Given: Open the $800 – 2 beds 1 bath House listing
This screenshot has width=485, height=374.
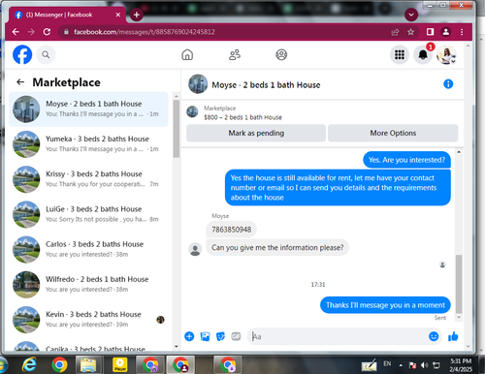Looking at the screenshot, I should tap(242, 117).
